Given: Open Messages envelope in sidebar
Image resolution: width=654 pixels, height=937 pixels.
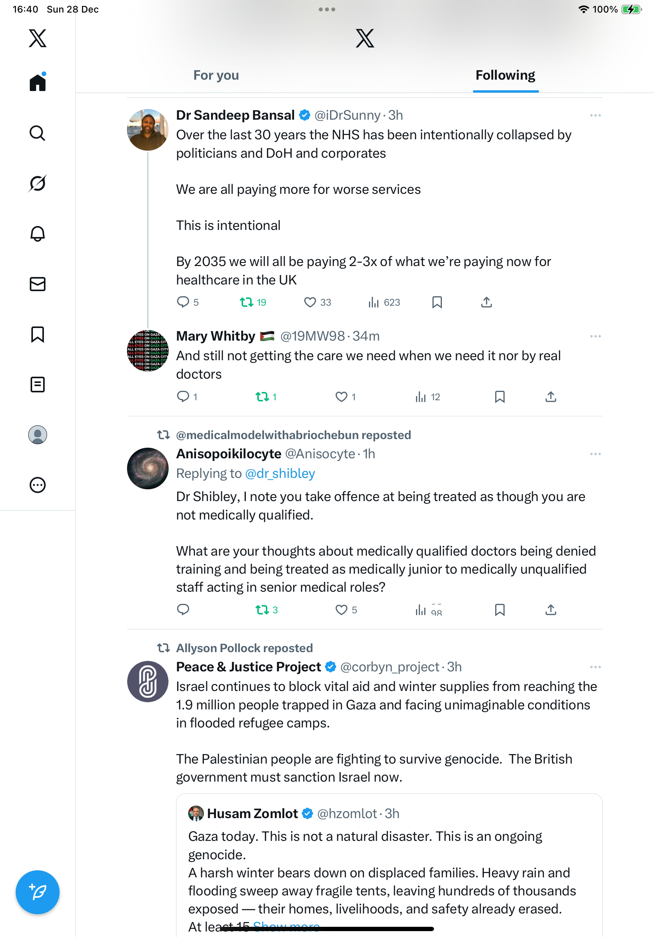Looking at the screenshot, I should pos(38,284).
